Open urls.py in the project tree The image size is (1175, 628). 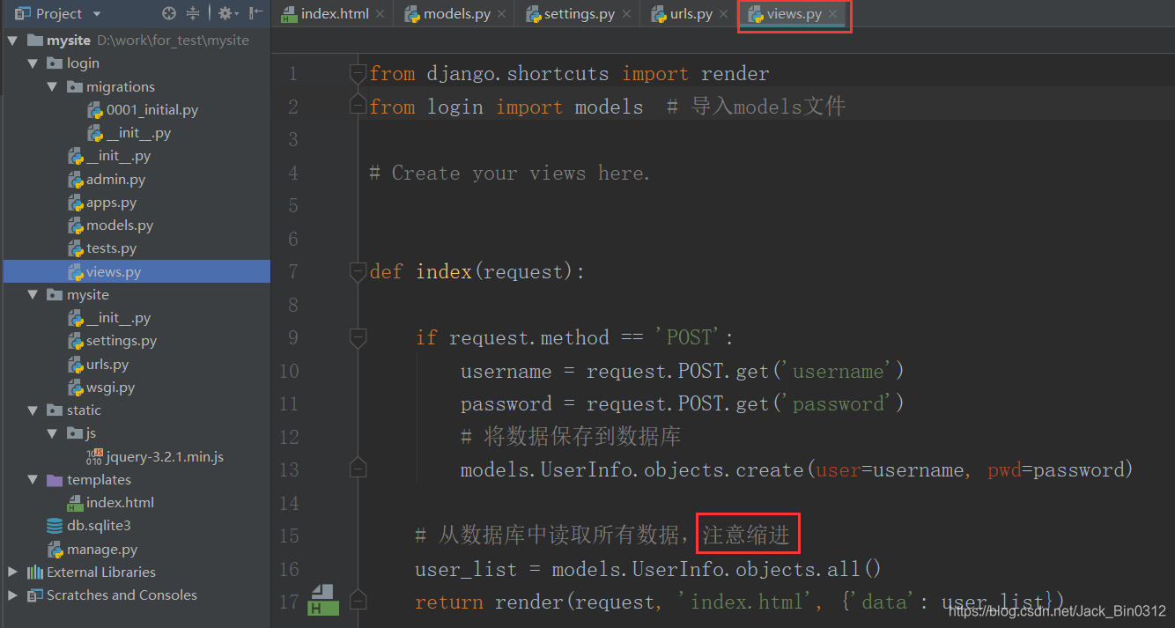tap(107, 364)
